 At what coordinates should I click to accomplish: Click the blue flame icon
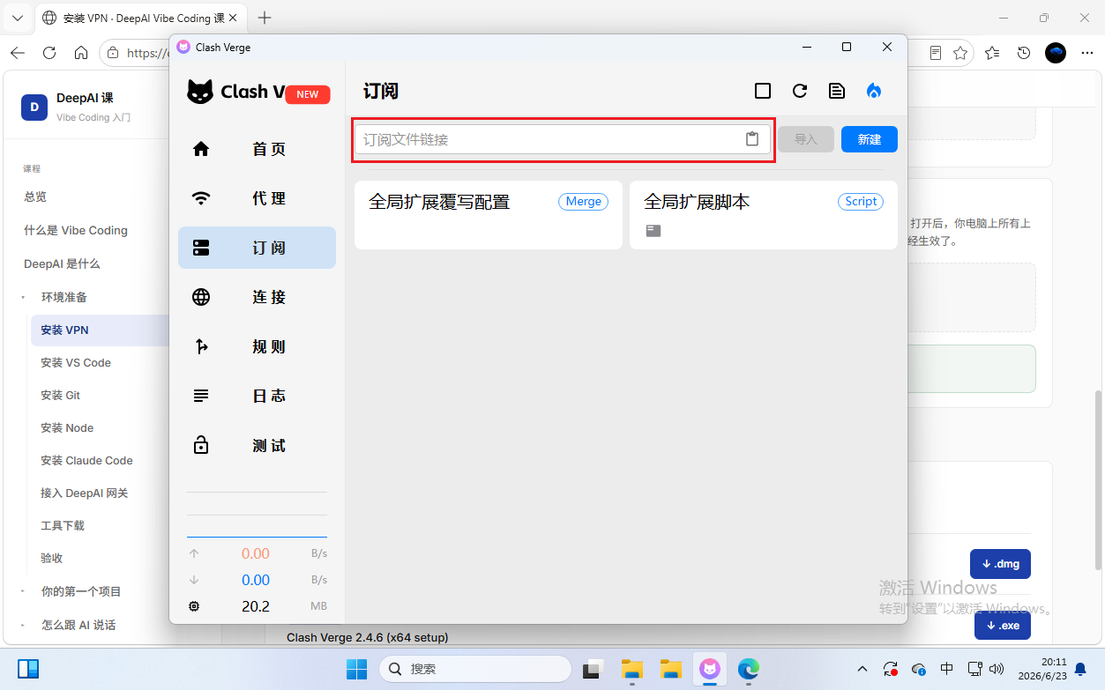(x=874, y=91)
